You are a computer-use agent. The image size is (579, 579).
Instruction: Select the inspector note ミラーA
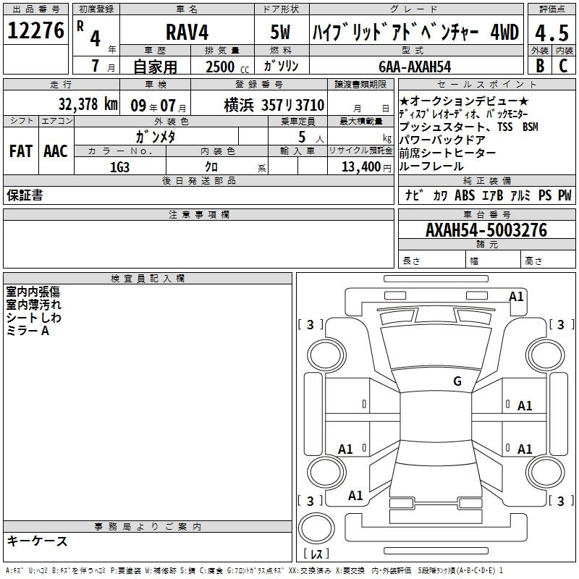tap(28, 331)
